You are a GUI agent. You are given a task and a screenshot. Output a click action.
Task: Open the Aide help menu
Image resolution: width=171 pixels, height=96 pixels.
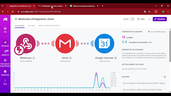point(141,19)
